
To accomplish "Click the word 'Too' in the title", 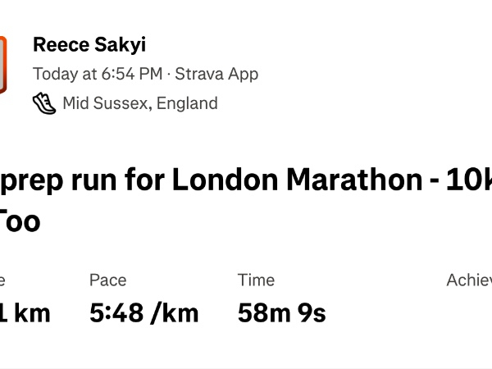I will [18, 220].
